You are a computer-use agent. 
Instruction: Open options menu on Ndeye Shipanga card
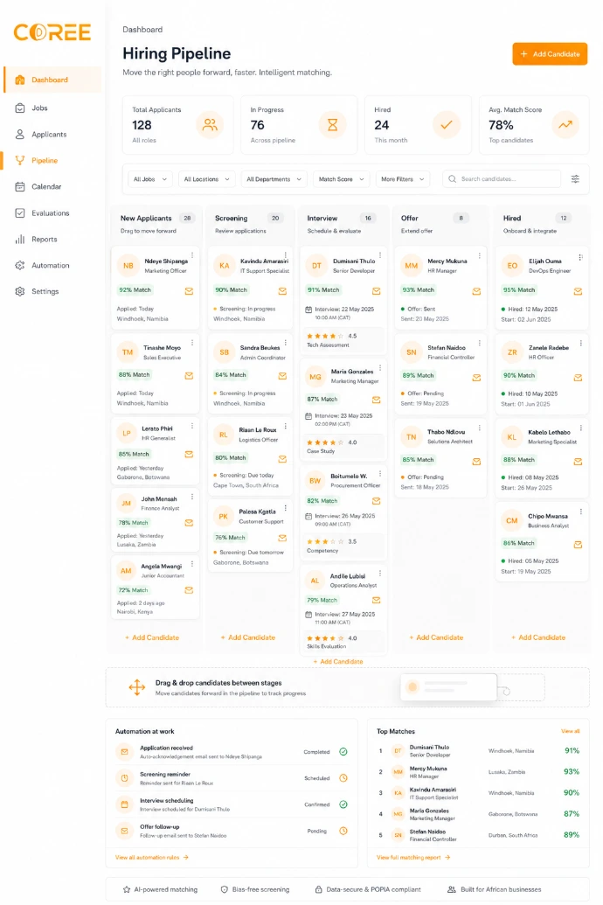[192, 255]
